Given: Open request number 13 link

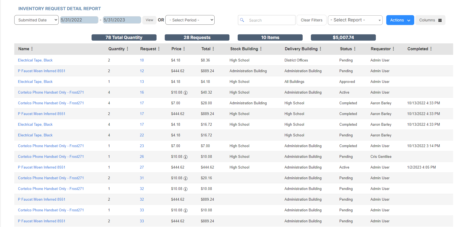Looking at the screenshot, I should click(x=142, y=82).
